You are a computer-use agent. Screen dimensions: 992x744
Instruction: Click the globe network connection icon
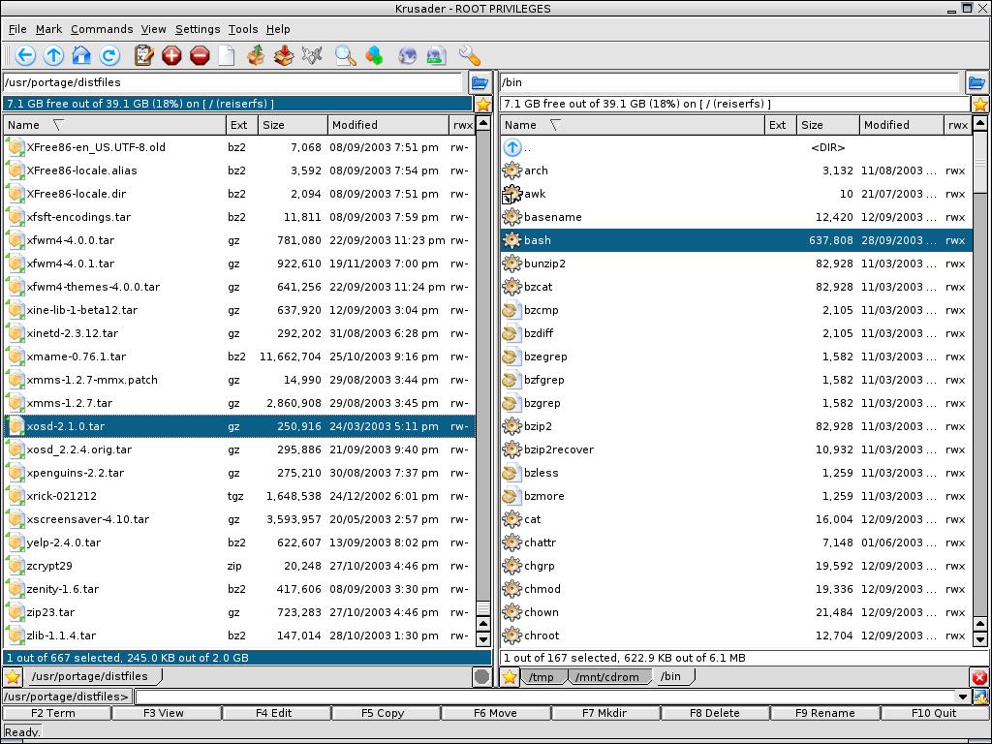coord(408,55)
